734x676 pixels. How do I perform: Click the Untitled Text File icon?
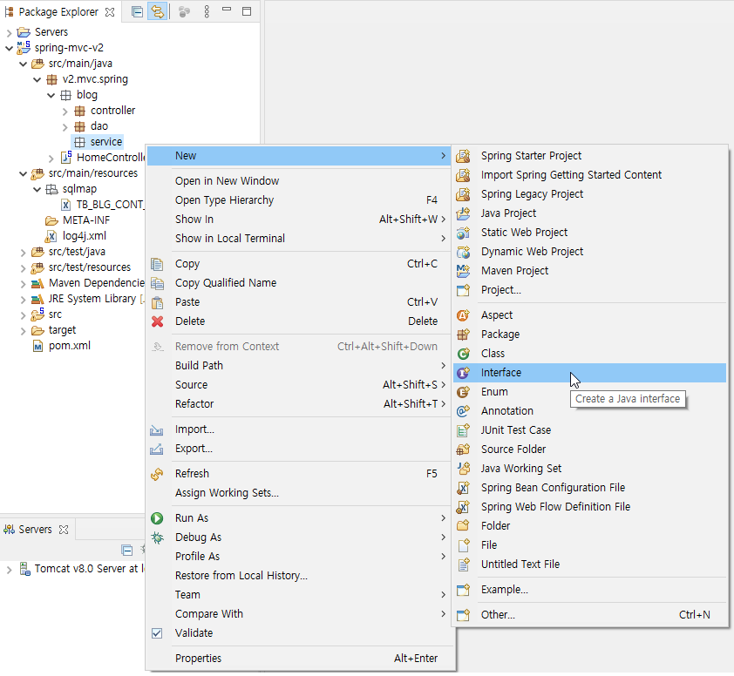coord(463,564)
